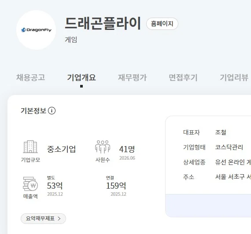Click the 서울 서초구 address text

click(x=233, y=177)
